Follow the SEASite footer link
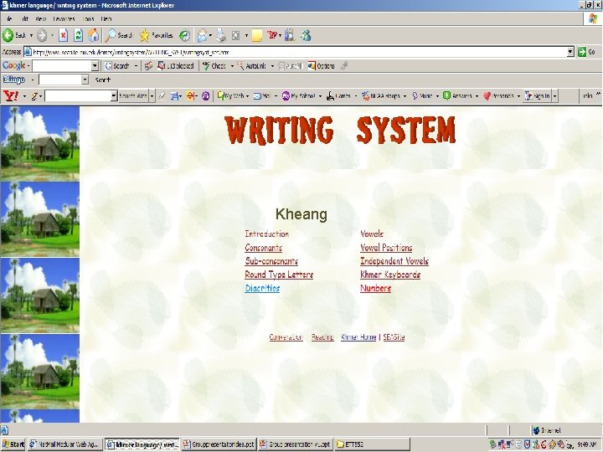The width and height of the screenshot is (603, 452). 394,337
